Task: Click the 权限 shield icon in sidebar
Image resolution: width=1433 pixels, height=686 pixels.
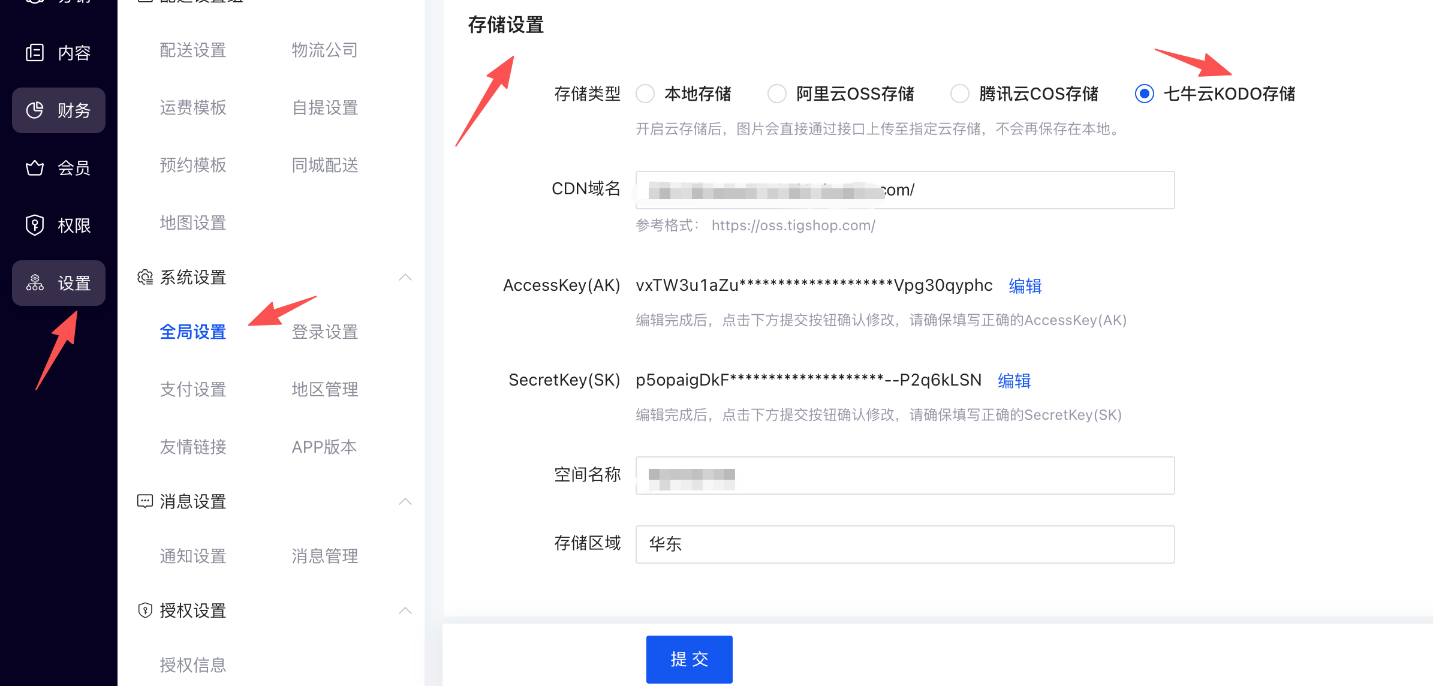Action: (35, 225)
